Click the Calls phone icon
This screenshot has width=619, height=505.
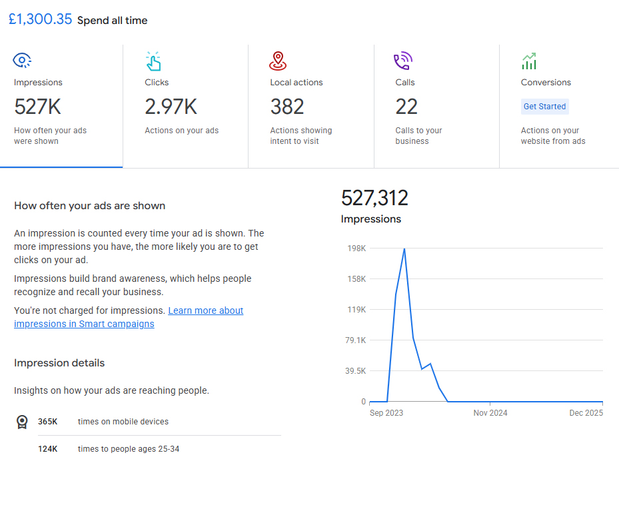click(x=403, y=61)
